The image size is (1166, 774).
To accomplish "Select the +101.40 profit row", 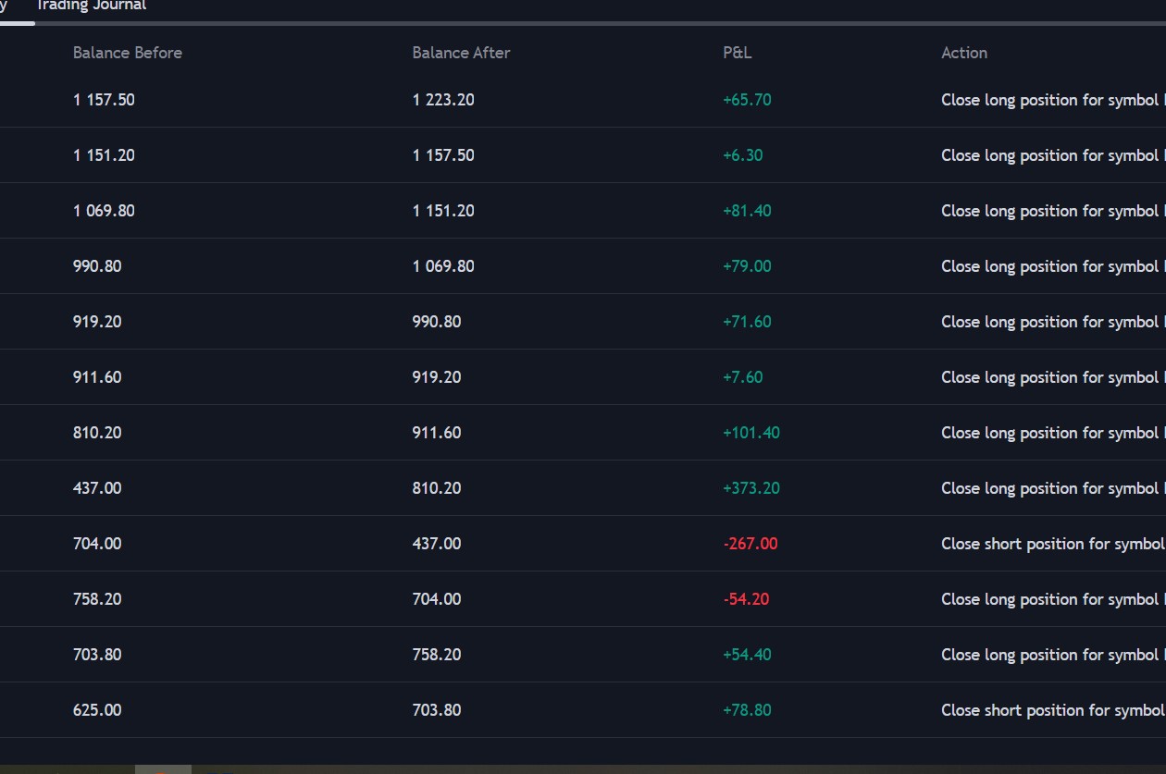I will 751,433.
